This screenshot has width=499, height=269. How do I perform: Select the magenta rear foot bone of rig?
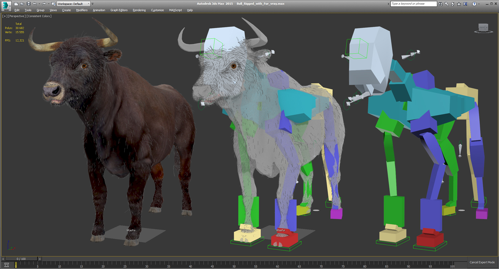[482, 214]
